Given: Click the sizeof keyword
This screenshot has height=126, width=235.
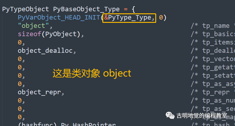Looking at the screenshot, I should (29, 34).
